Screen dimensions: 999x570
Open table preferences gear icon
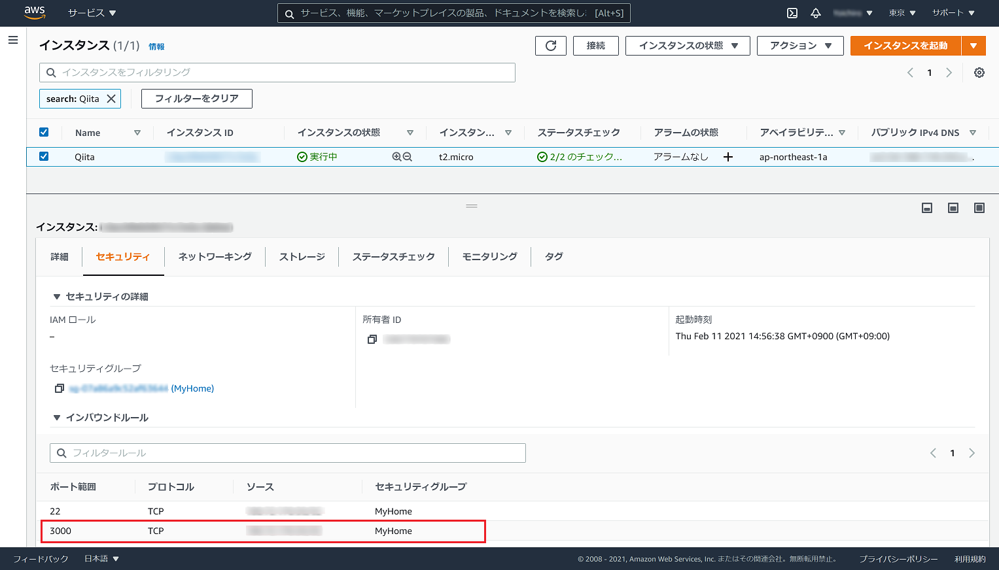coord(979,73)
